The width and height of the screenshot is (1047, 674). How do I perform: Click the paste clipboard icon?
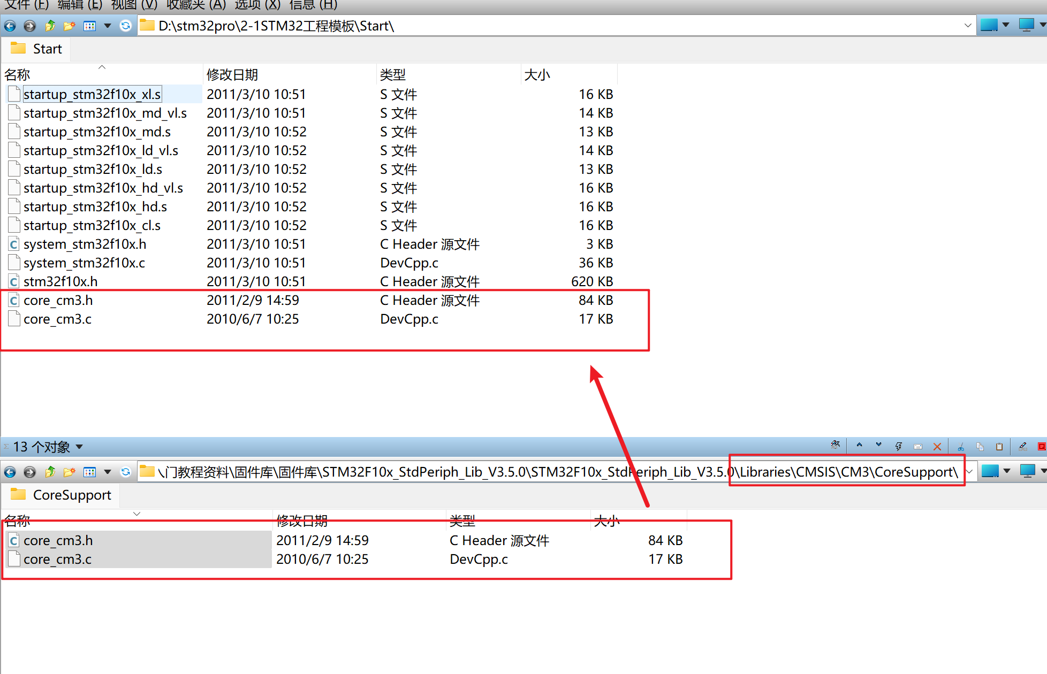999,447
